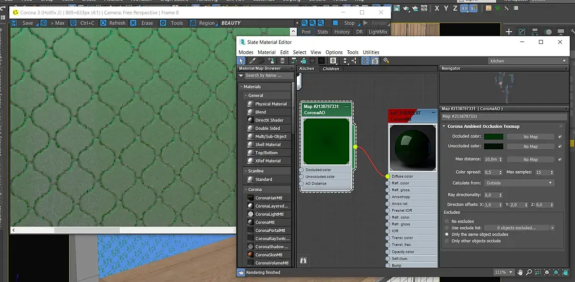Pick material from object eyedropper tool
The width and height of the screenshot is (575, 282).
click(252, 60)
